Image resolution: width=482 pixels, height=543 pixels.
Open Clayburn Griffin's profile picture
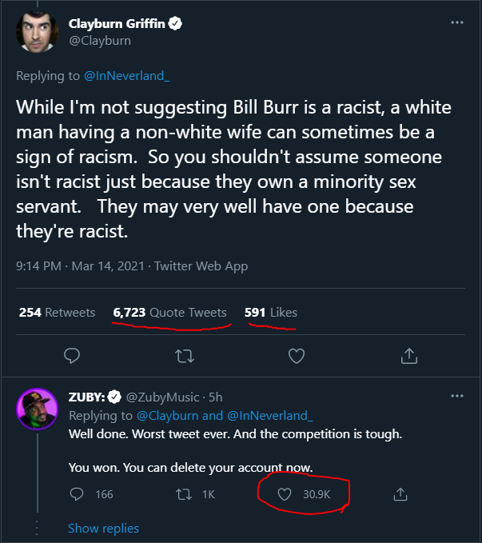click(37, 32)
